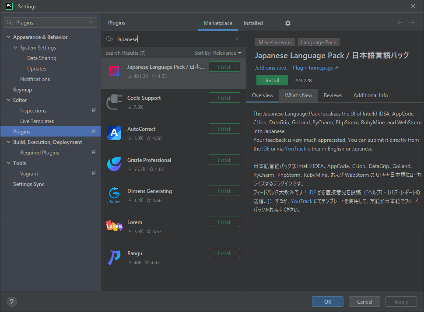Viewport: 424px width, 312px height.
Task: Navigate back with the left arrow
Action: (400, 23)
